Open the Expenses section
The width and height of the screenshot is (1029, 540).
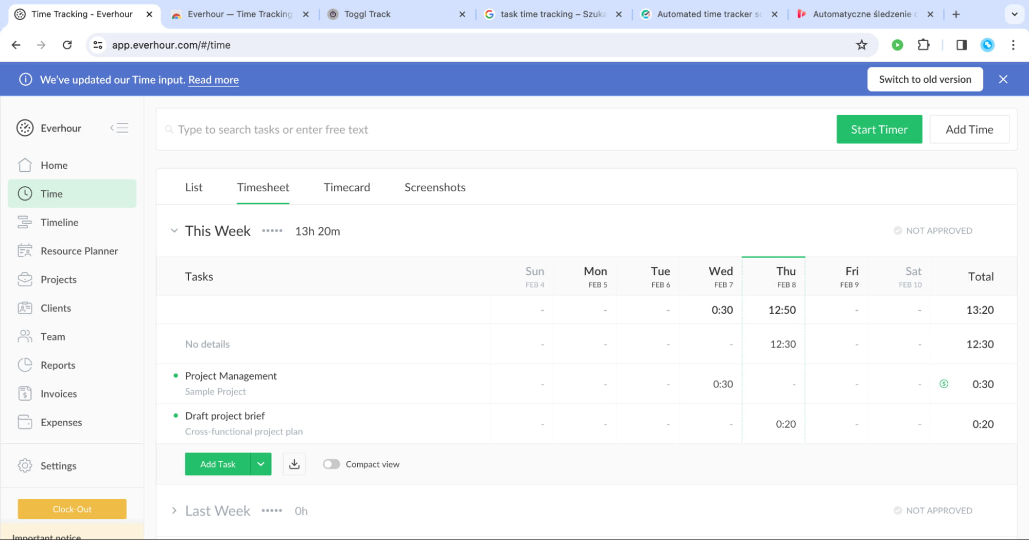[x=61, y=422]
